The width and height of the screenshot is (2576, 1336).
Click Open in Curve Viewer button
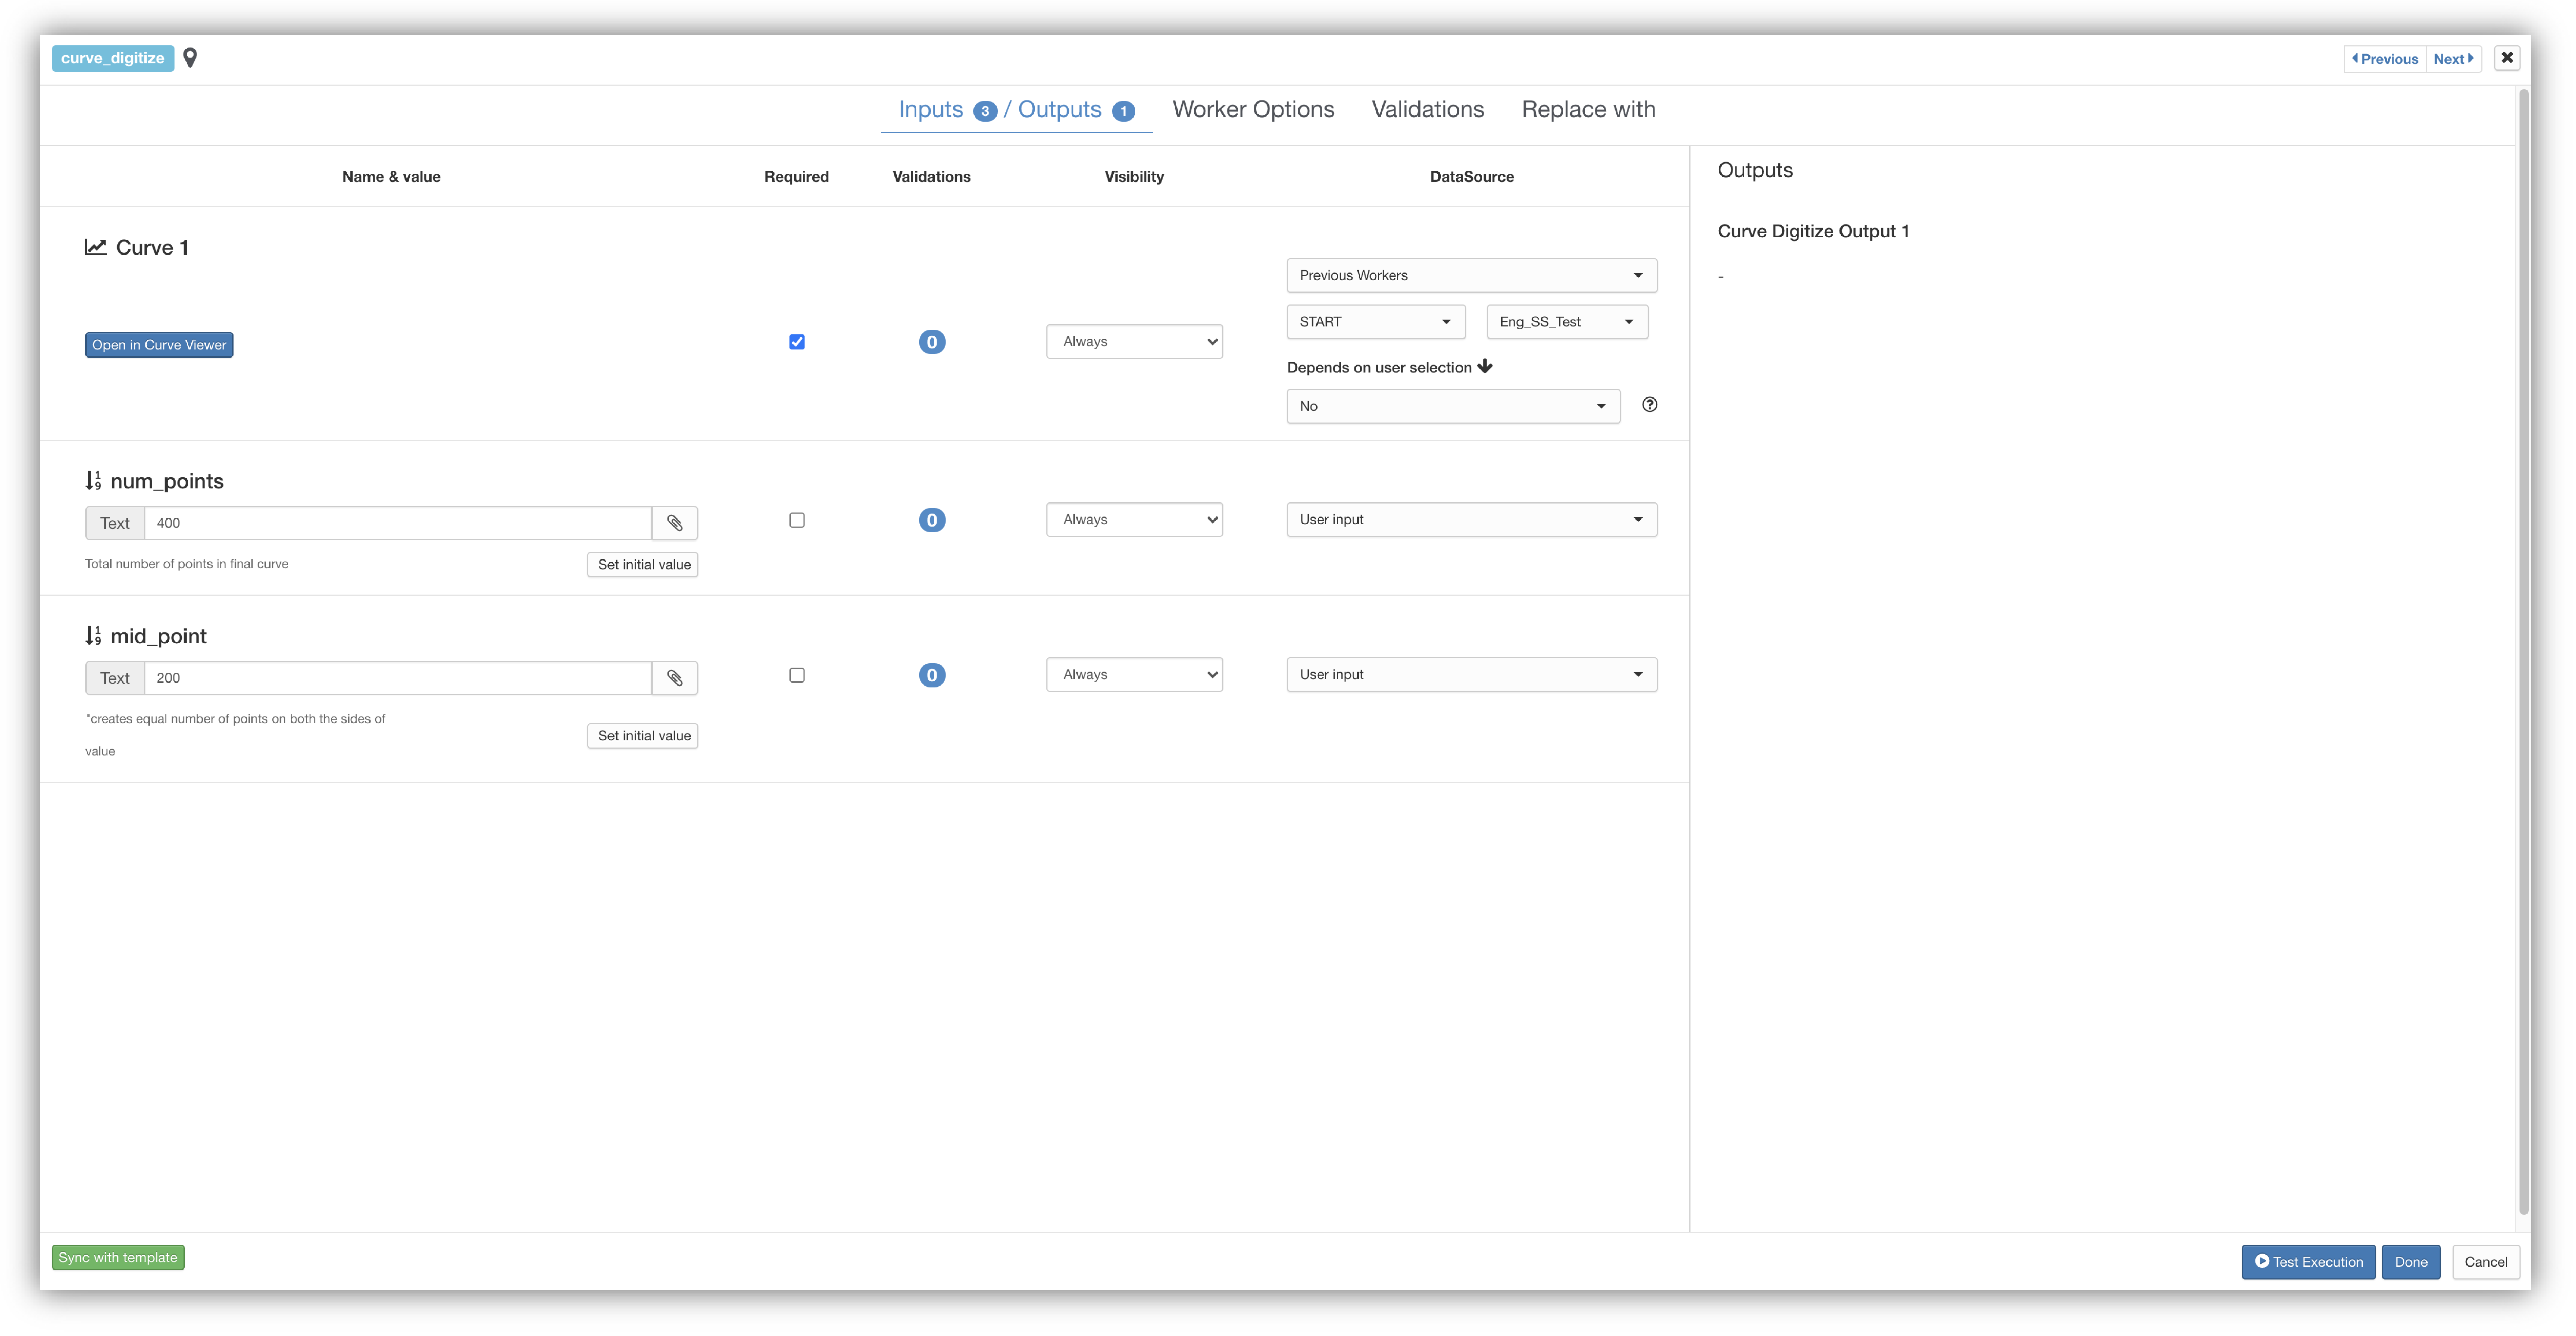[159, 345]
